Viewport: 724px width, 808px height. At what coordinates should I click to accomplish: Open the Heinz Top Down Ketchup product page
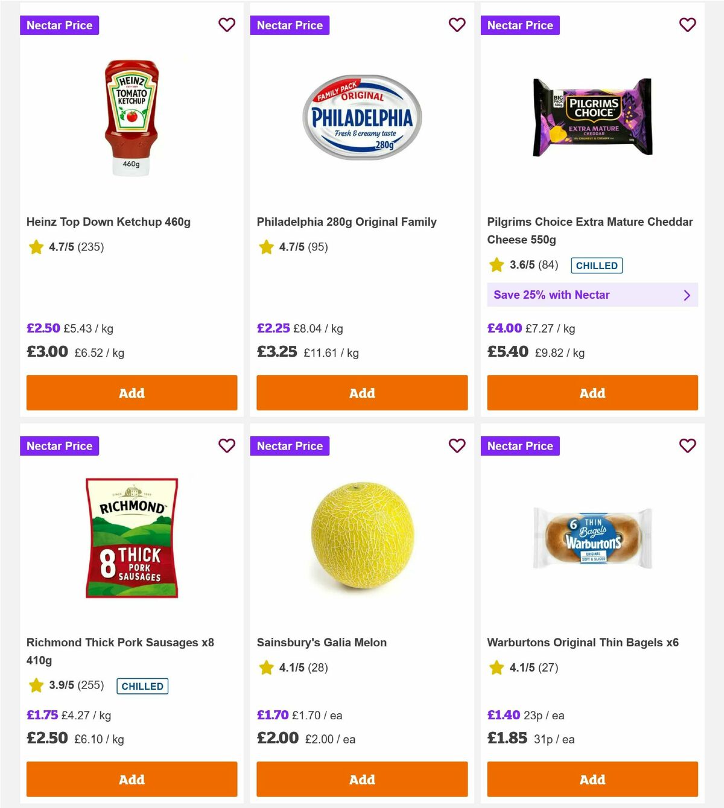pyautogui.click(x=108, y=221)
